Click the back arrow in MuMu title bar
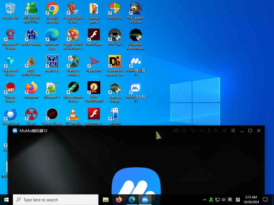This screenshot has height=205, width=274. (193, 131)
